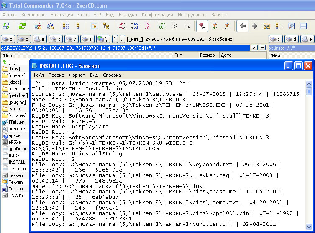Click the first toolbar icon with arrows
Screen dimensions: 315x233
pyautogui.click(x=6, y=26)
